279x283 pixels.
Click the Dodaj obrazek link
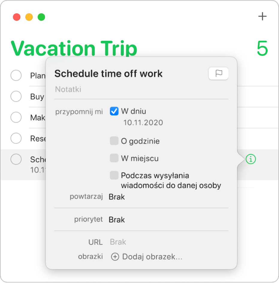point(152,257)
